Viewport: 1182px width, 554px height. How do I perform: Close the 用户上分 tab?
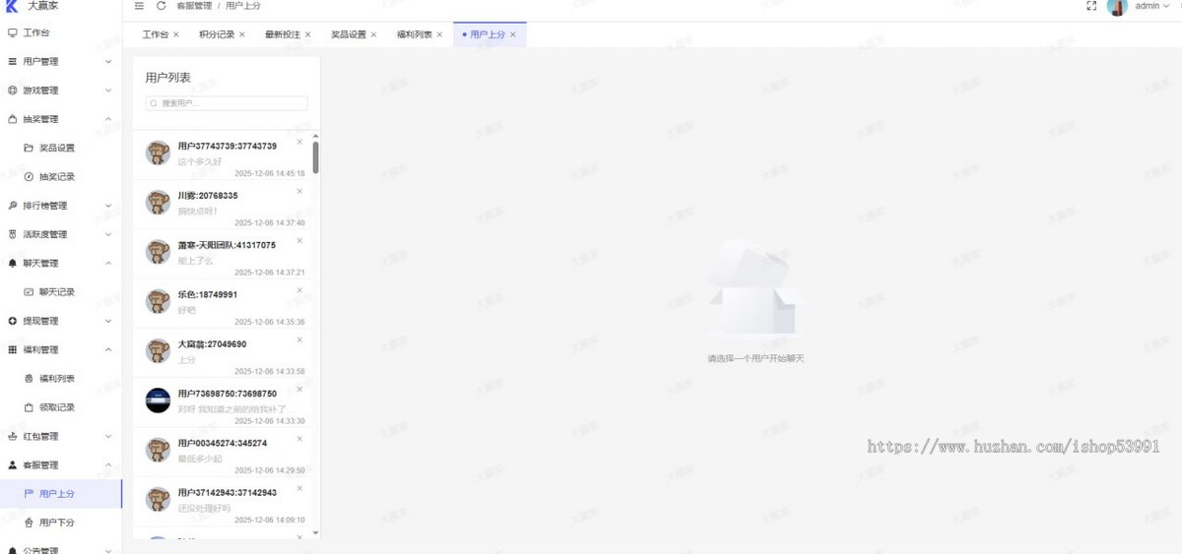(513, 34)
